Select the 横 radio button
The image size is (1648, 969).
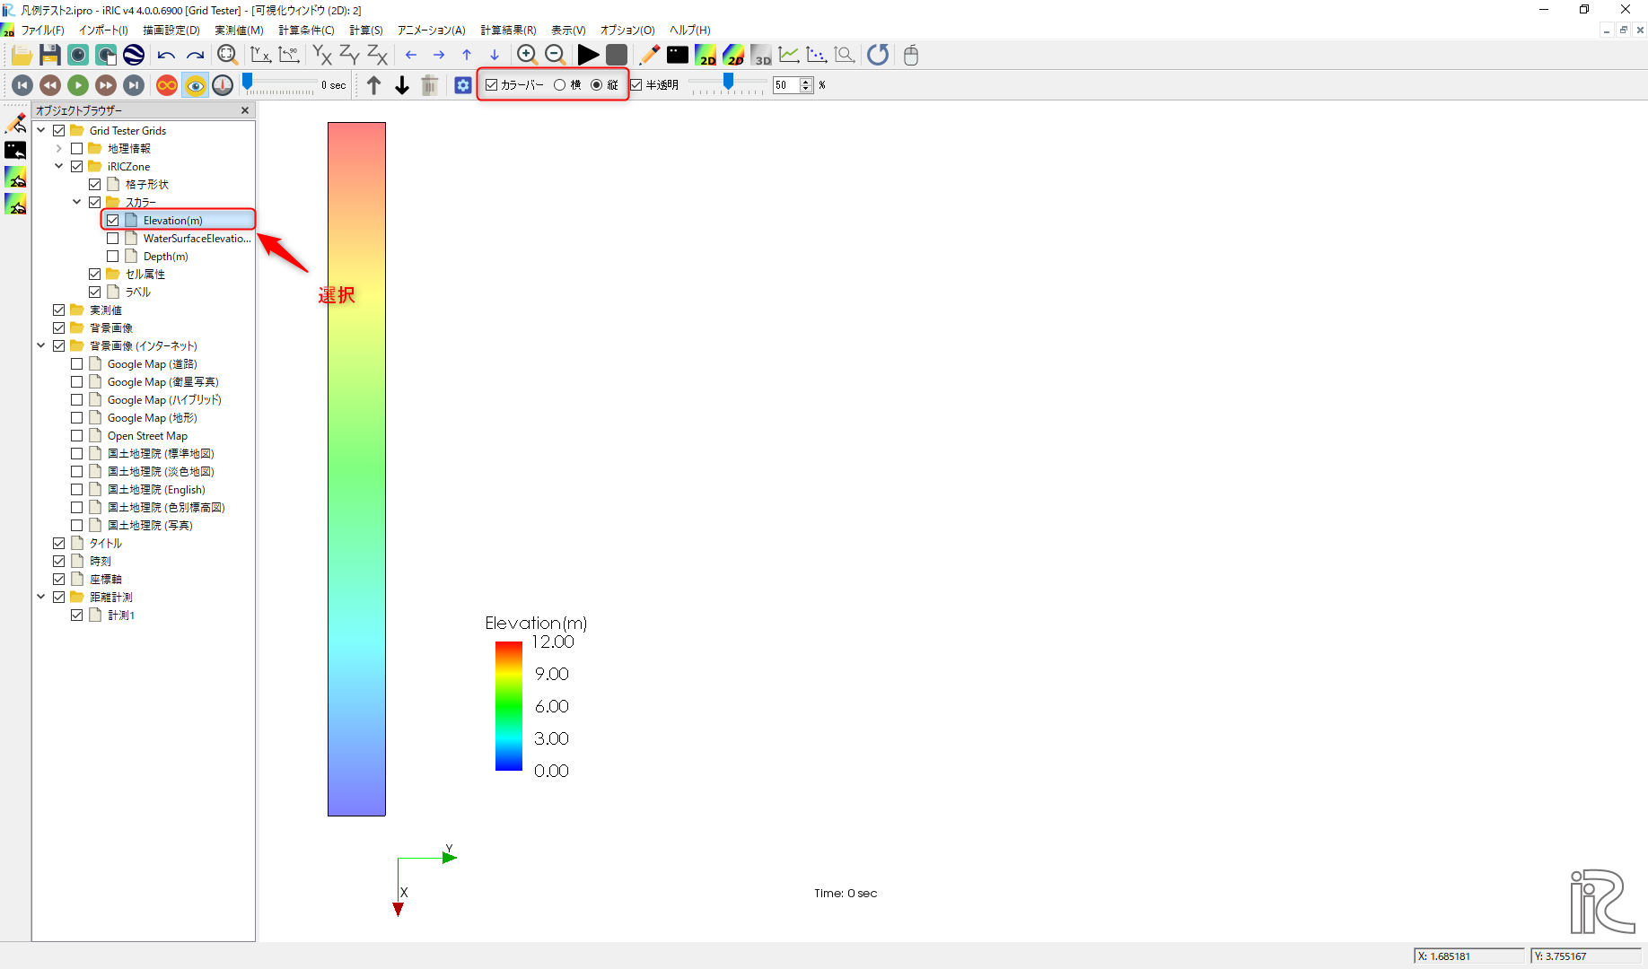(x=560, y=85)
